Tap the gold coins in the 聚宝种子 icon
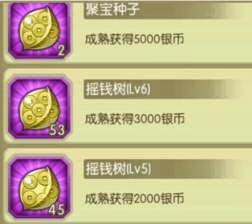 click(38, 30)
